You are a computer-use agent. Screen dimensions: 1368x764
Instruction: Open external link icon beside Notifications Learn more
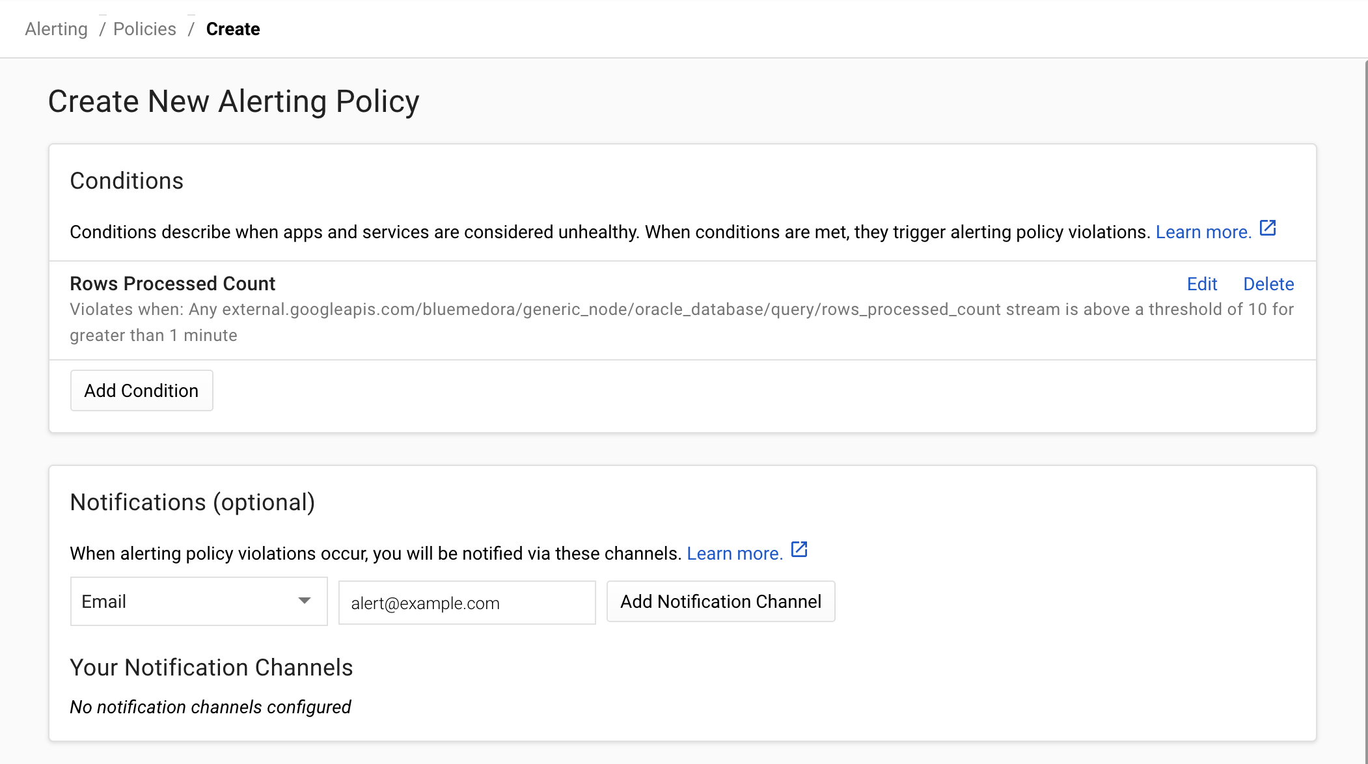click(x=799, y=550)
